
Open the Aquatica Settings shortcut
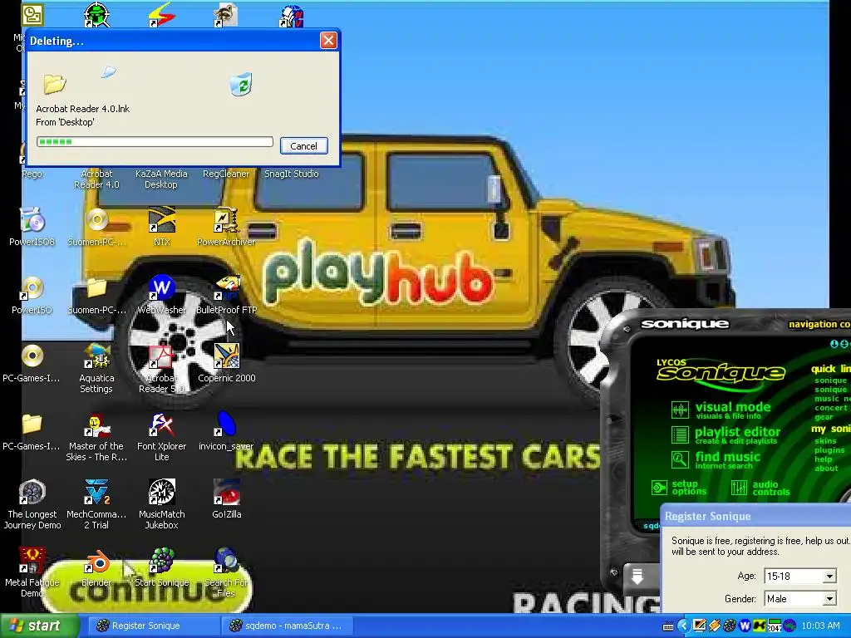[x=96, y=368]
